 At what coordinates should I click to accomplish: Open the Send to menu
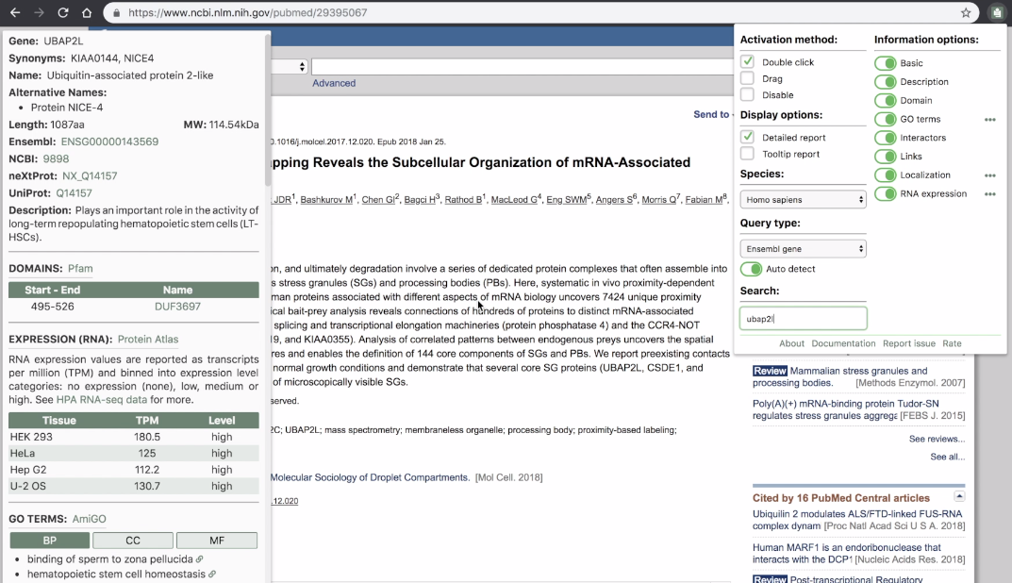pos(712,114)
